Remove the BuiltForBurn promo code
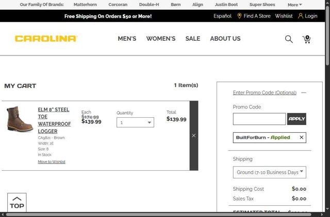Screen dimensions: 330x217 tap(301, 137)
